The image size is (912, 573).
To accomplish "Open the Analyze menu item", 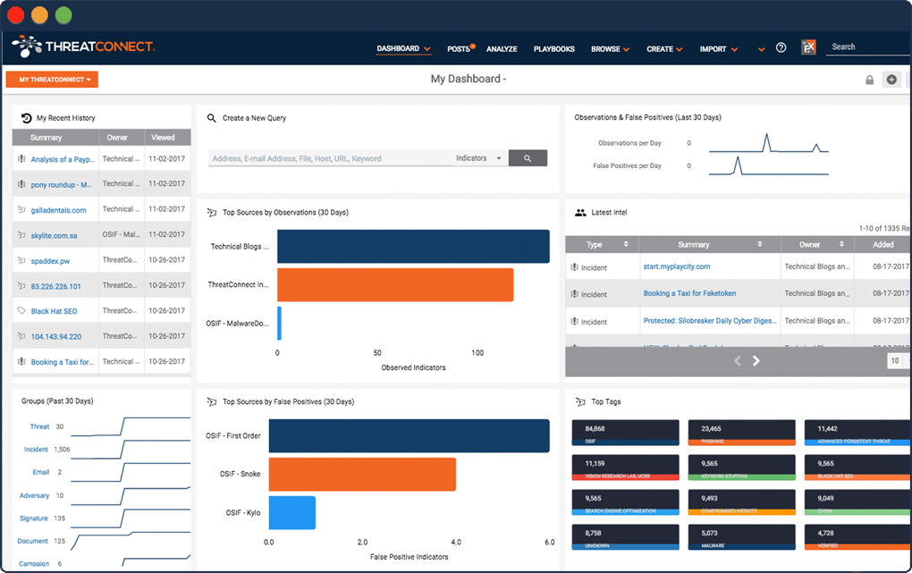I will click(x=502, y=49).
